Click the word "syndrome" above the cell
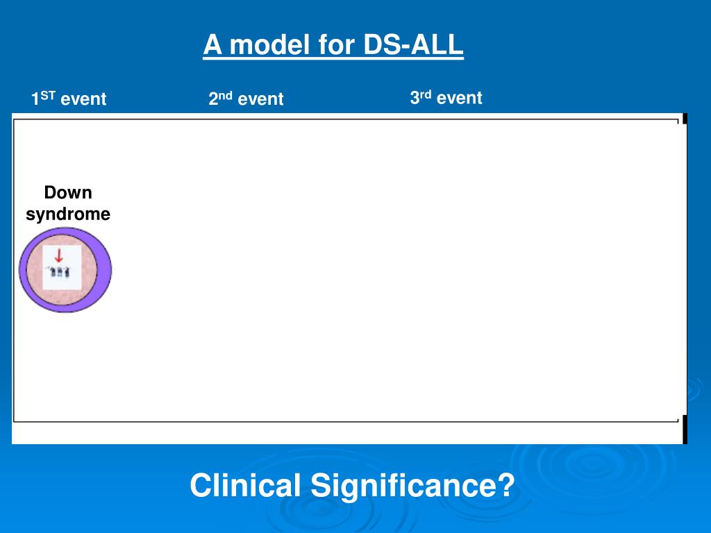711x533 pixels. pos(68,214)
